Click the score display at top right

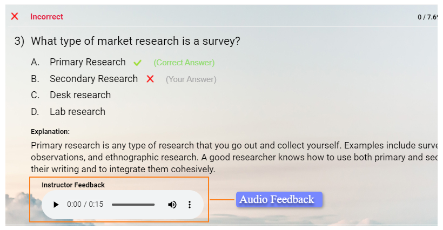(427, 17)
